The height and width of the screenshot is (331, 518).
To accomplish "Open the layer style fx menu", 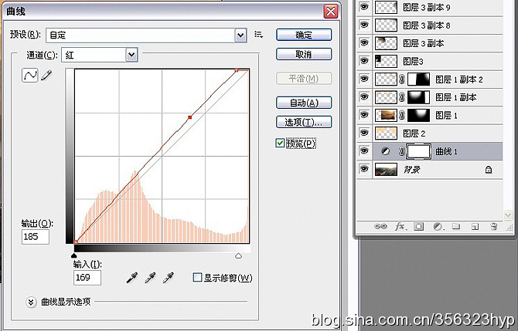I will click(400, 227).
